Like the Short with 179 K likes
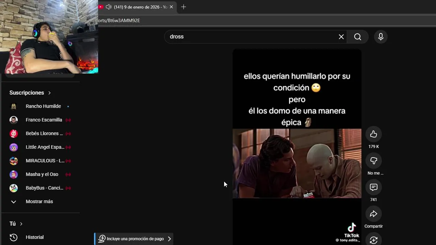This screenshot has width=436, height=245. pyautogui.click(x=374, y=134)
